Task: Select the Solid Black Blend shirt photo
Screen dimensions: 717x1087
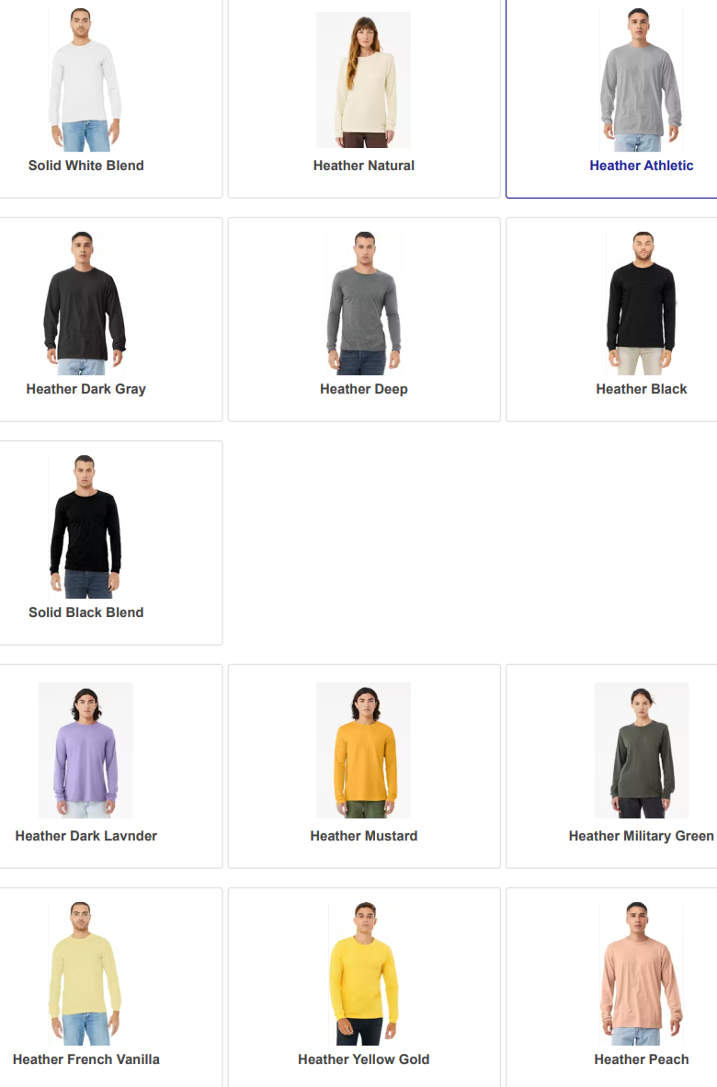Action: pyautogui.click(x=85, y=527)
